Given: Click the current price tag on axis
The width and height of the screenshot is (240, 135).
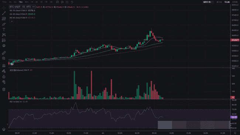Looking at the screenshot, I should [x=235, y=40].
